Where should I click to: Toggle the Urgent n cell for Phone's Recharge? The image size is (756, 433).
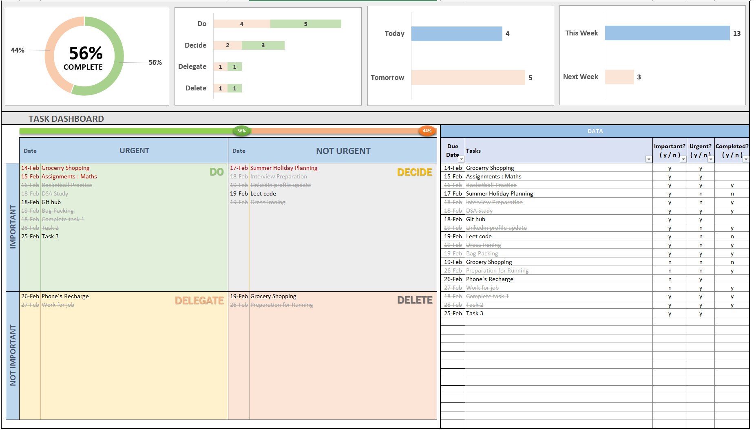tap(700, 279)
